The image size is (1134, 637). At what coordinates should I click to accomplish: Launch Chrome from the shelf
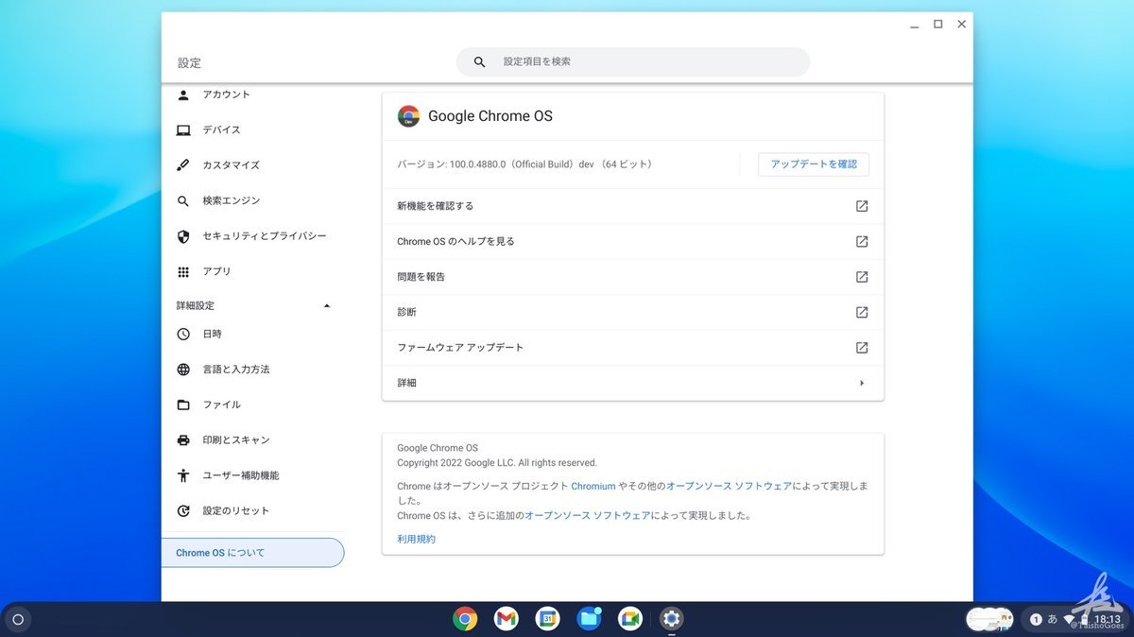pos(465,619)
